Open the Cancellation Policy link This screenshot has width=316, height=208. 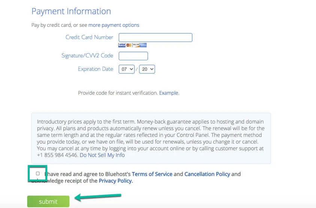207,174
